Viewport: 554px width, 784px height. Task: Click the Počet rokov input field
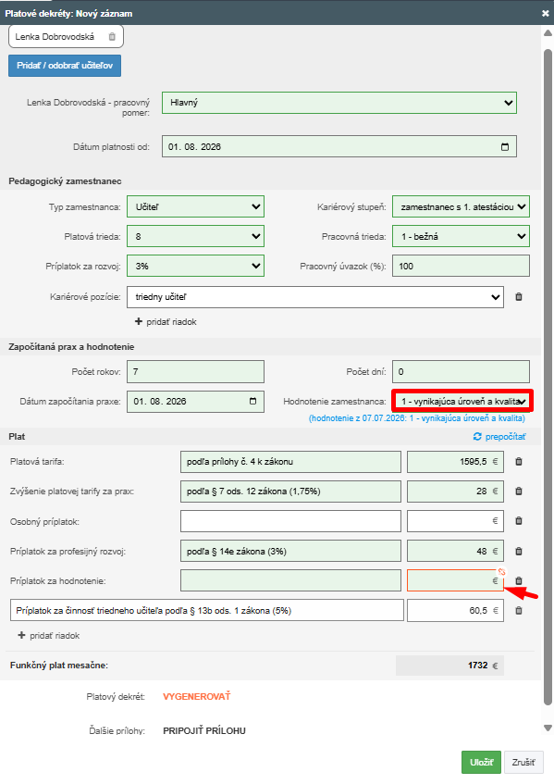click(195, 371)
